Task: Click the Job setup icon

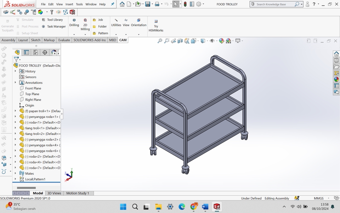Action: tap(93, 21)
